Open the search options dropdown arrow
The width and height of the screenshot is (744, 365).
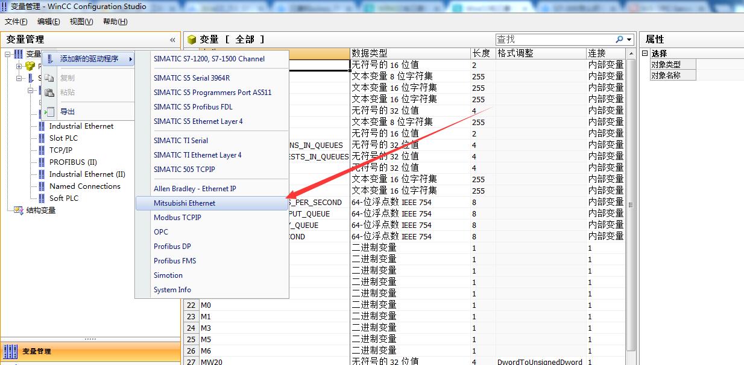[629, 40]
